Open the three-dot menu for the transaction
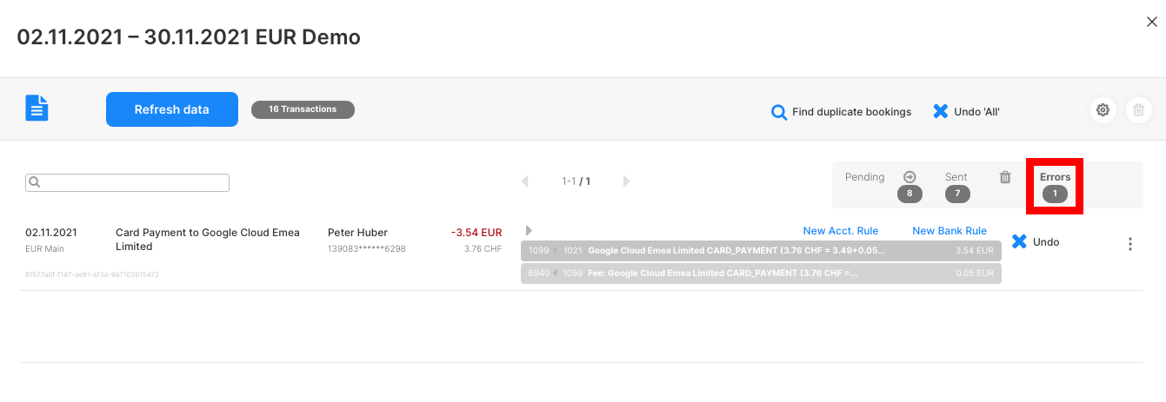 coord(1129,244)
